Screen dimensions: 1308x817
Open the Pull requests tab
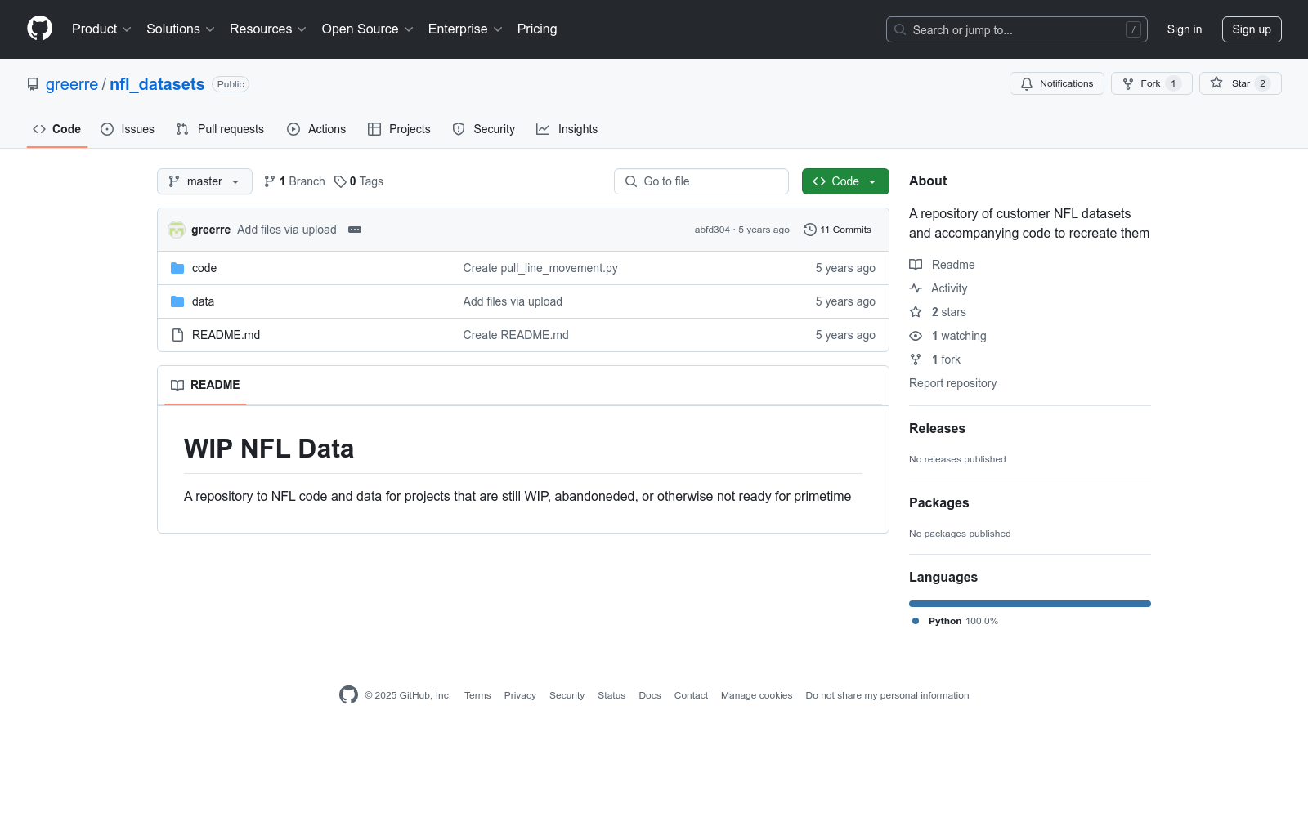(x=220, y=129)
